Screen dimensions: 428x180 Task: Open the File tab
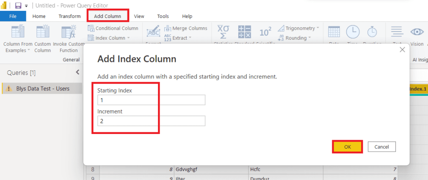point(13,16)
